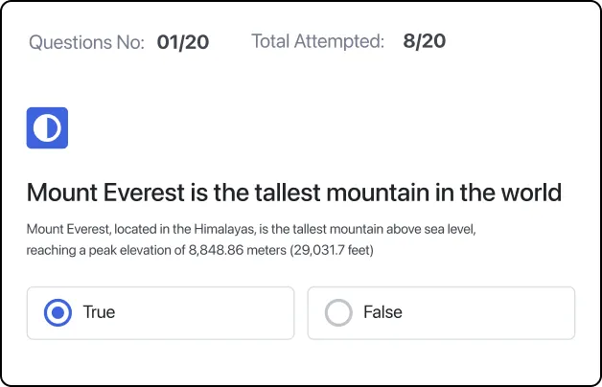
Task: Select the True radio button
Action: pyautogui.click(x=58, y=312)
